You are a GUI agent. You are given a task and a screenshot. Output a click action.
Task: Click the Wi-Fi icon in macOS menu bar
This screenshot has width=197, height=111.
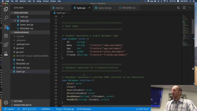click(x=164, y=1)
